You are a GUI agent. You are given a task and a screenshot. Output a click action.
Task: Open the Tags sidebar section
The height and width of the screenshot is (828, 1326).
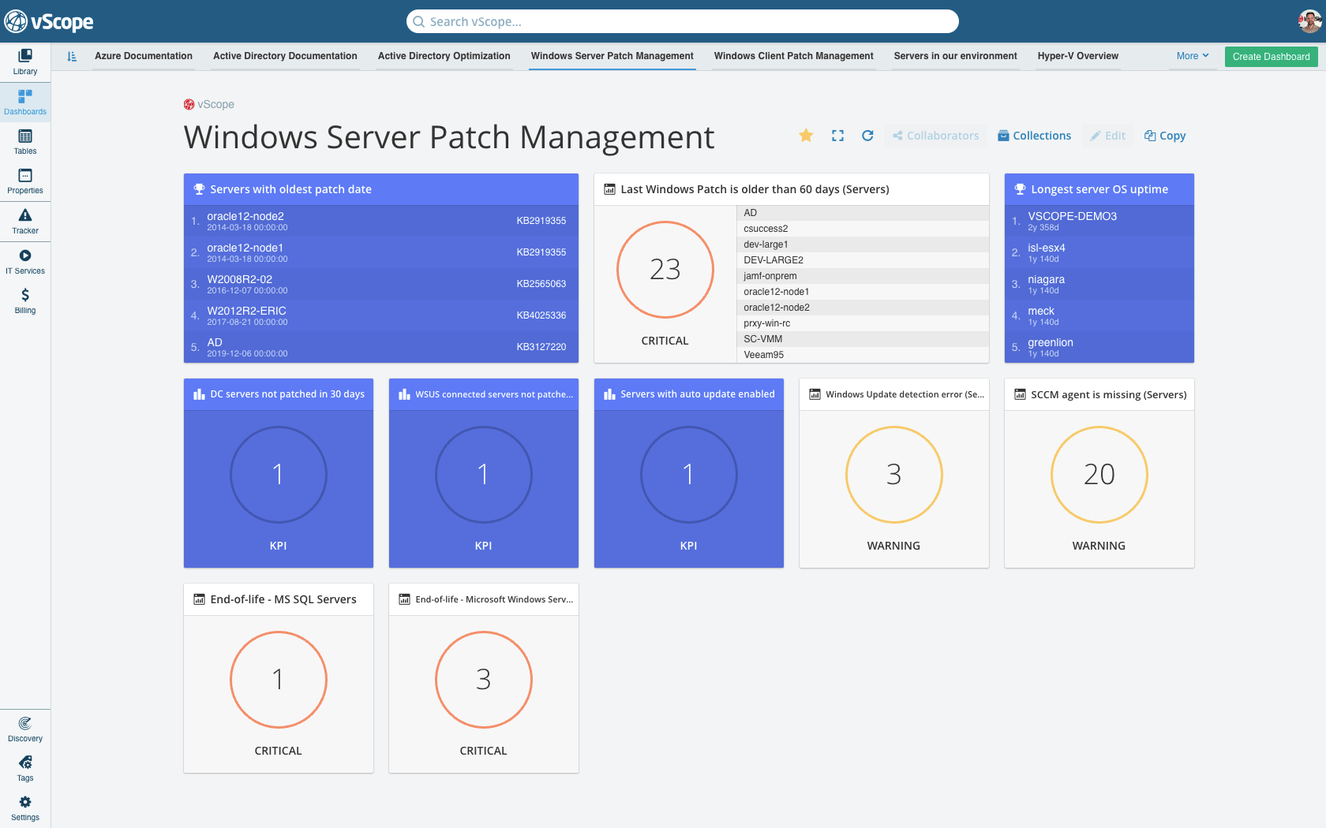(25, 769)
